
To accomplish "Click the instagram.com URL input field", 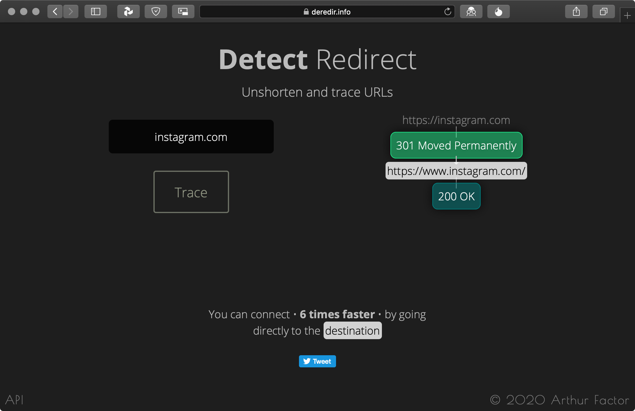I will point(191,136).
